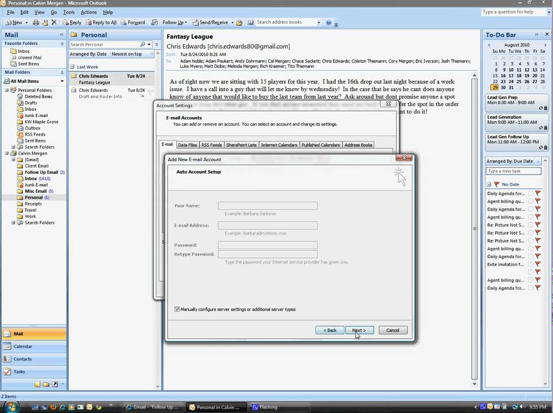This screenshot has height=413, width=553.
Task: Click the Windows Start orb
Action: tap(11, 407)
